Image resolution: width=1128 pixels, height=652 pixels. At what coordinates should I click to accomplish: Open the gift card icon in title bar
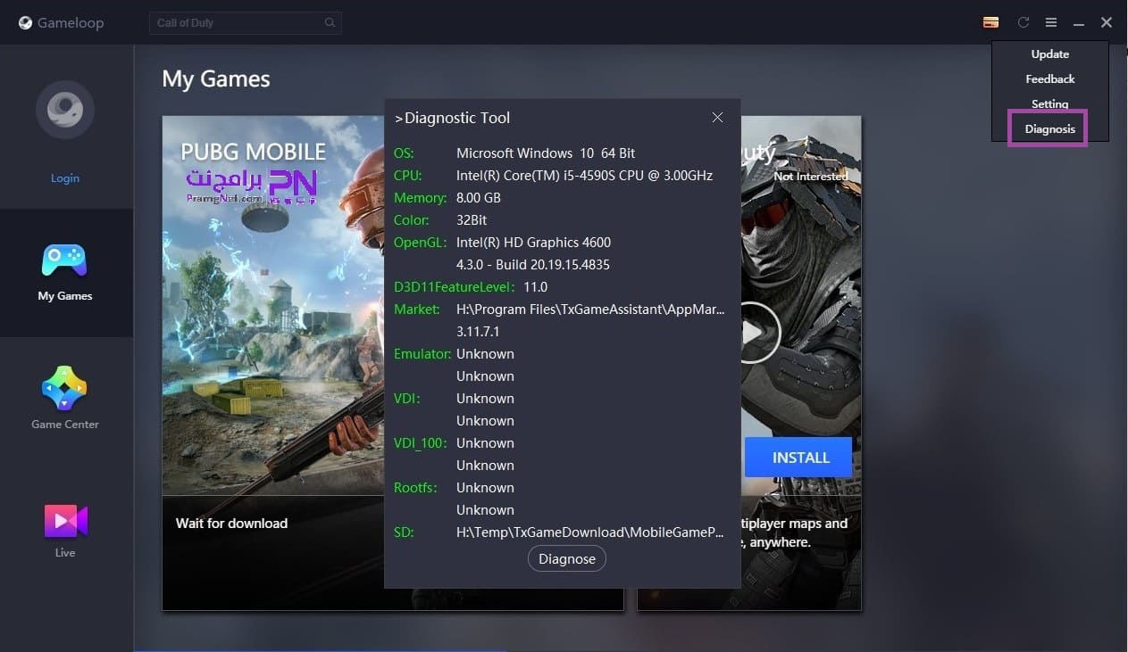pyautogui.click(x=990, y=22)
